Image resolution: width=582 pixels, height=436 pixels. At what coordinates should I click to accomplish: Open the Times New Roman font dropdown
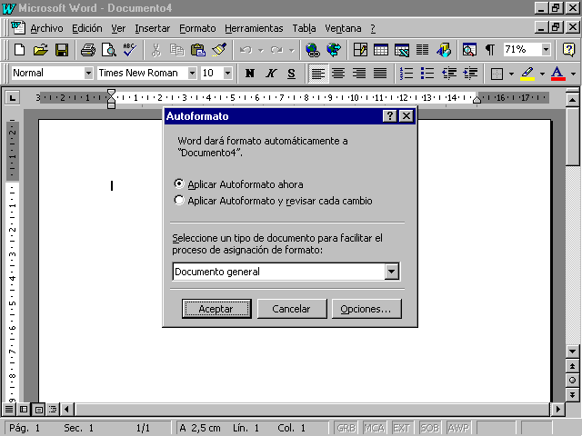(x=192, y=73)
